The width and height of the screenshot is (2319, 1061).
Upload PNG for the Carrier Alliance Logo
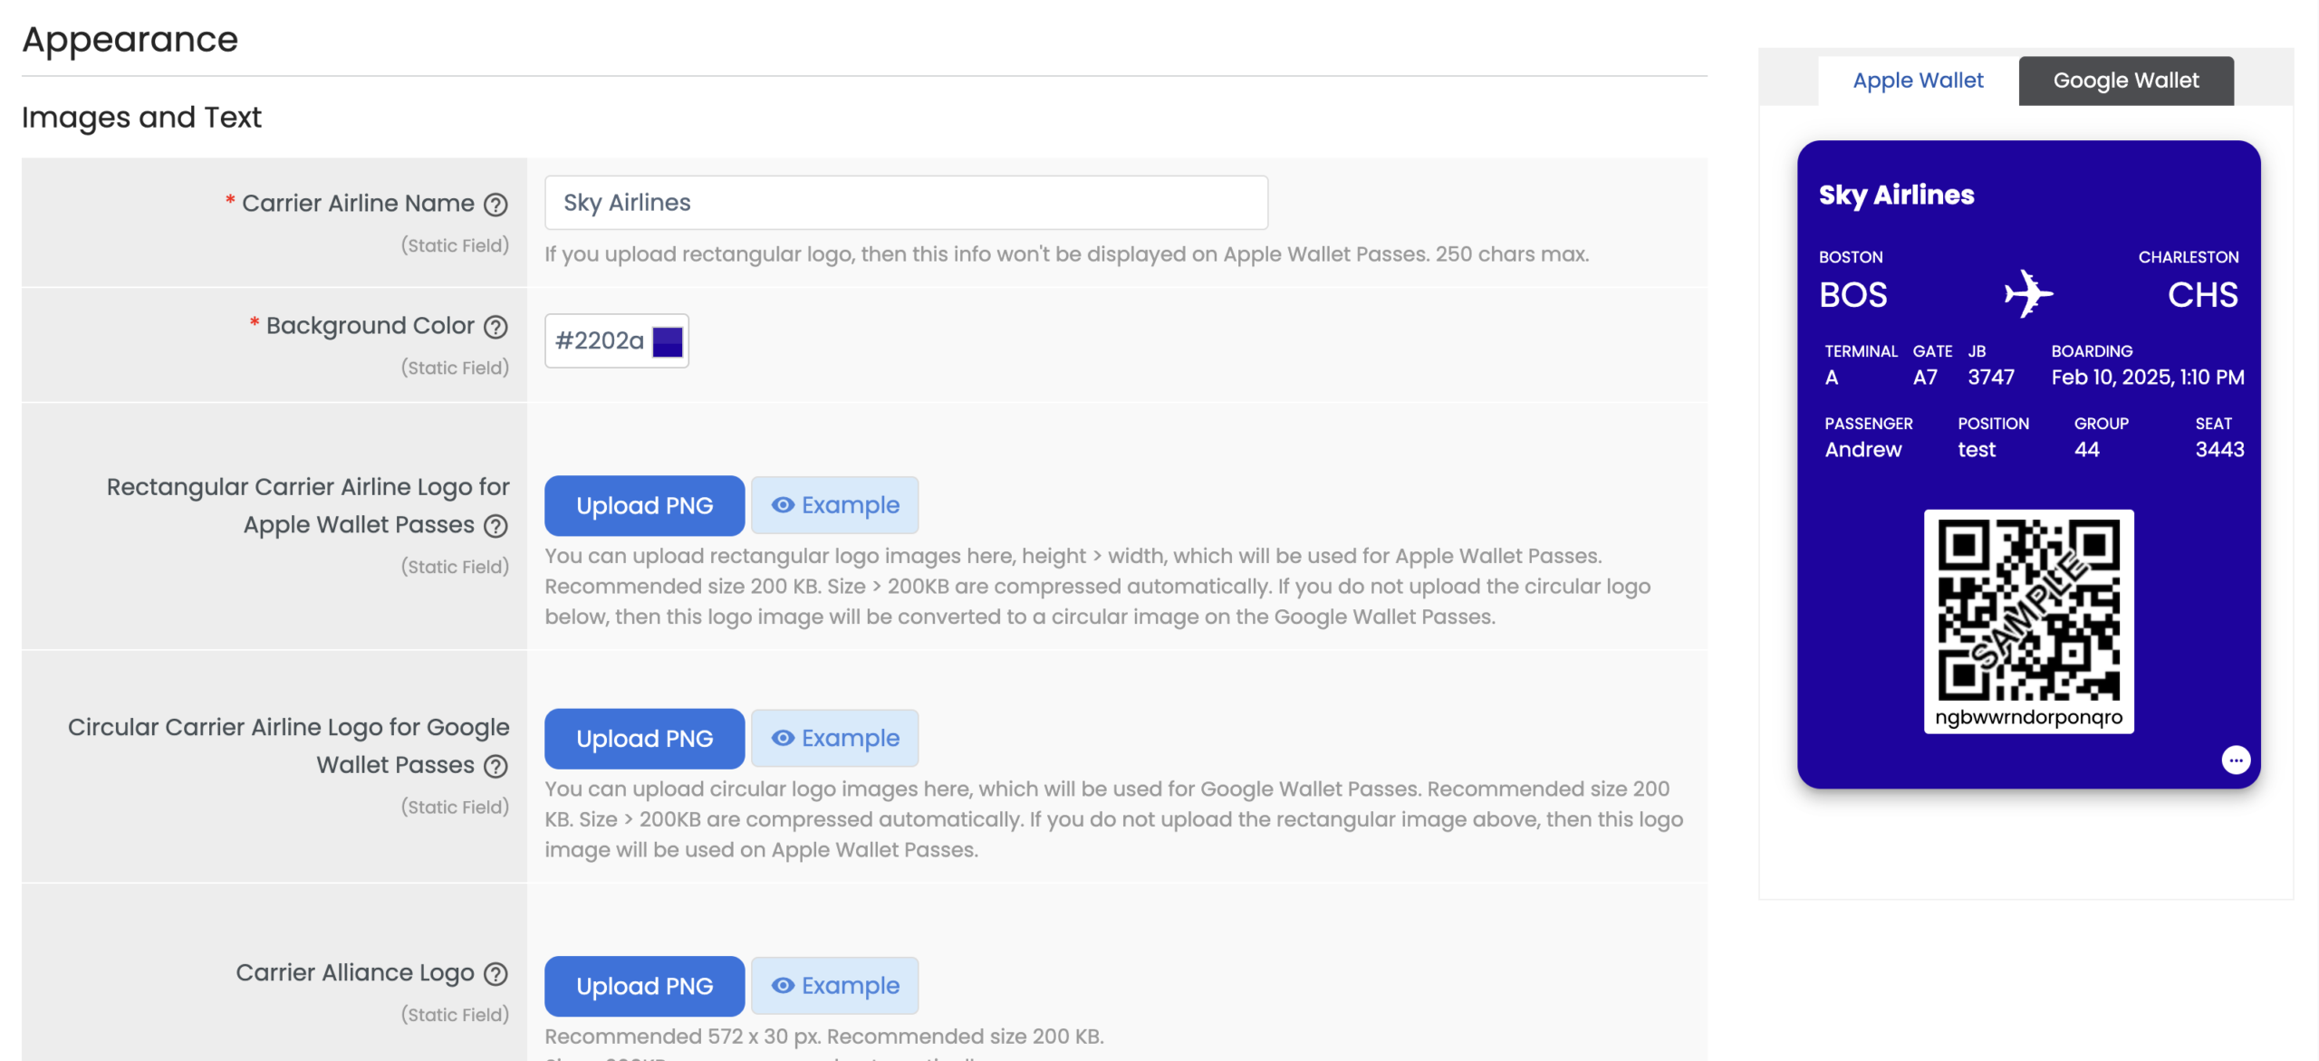(644, 985)
